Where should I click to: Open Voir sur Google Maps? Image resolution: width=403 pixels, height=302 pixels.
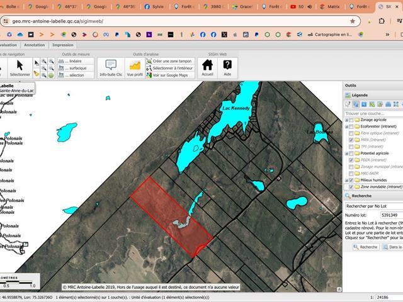[x=169, y=75]
